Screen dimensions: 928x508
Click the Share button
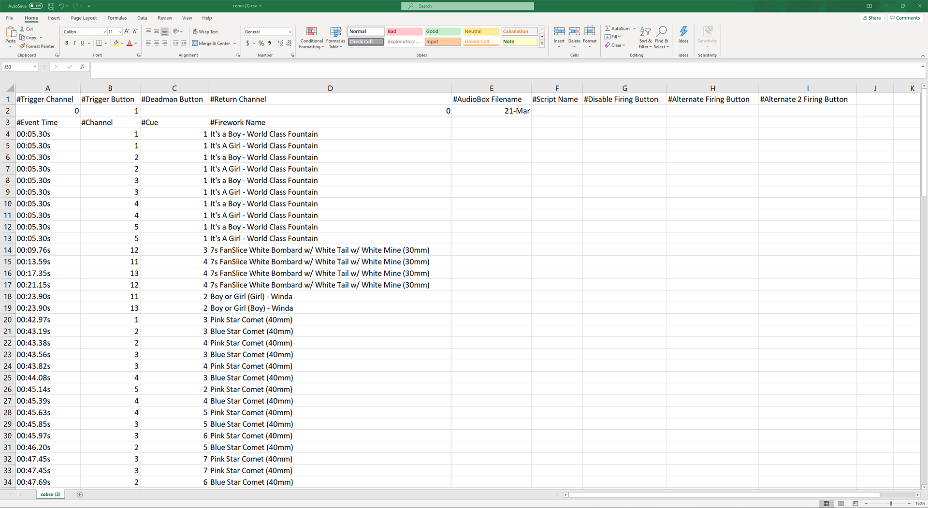(x=871, y=18)
